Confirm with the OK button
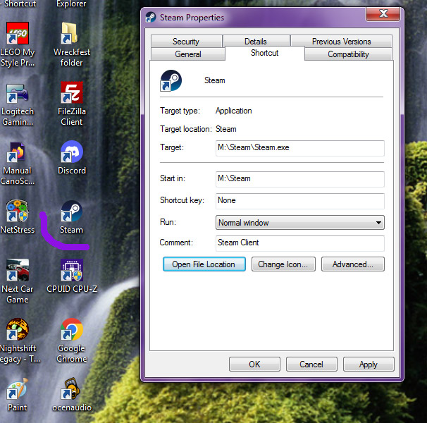 click(x=254, y=364)
